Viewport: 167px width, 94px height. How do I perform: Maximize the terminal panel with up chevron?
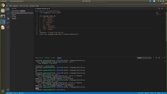point(162,58)
